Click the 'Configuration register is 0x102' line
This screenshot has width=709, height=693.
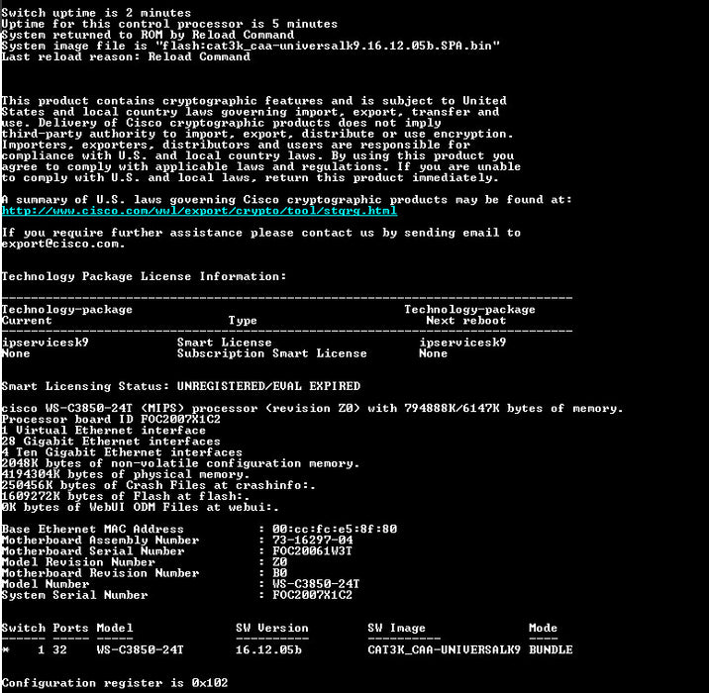(115, 682)
